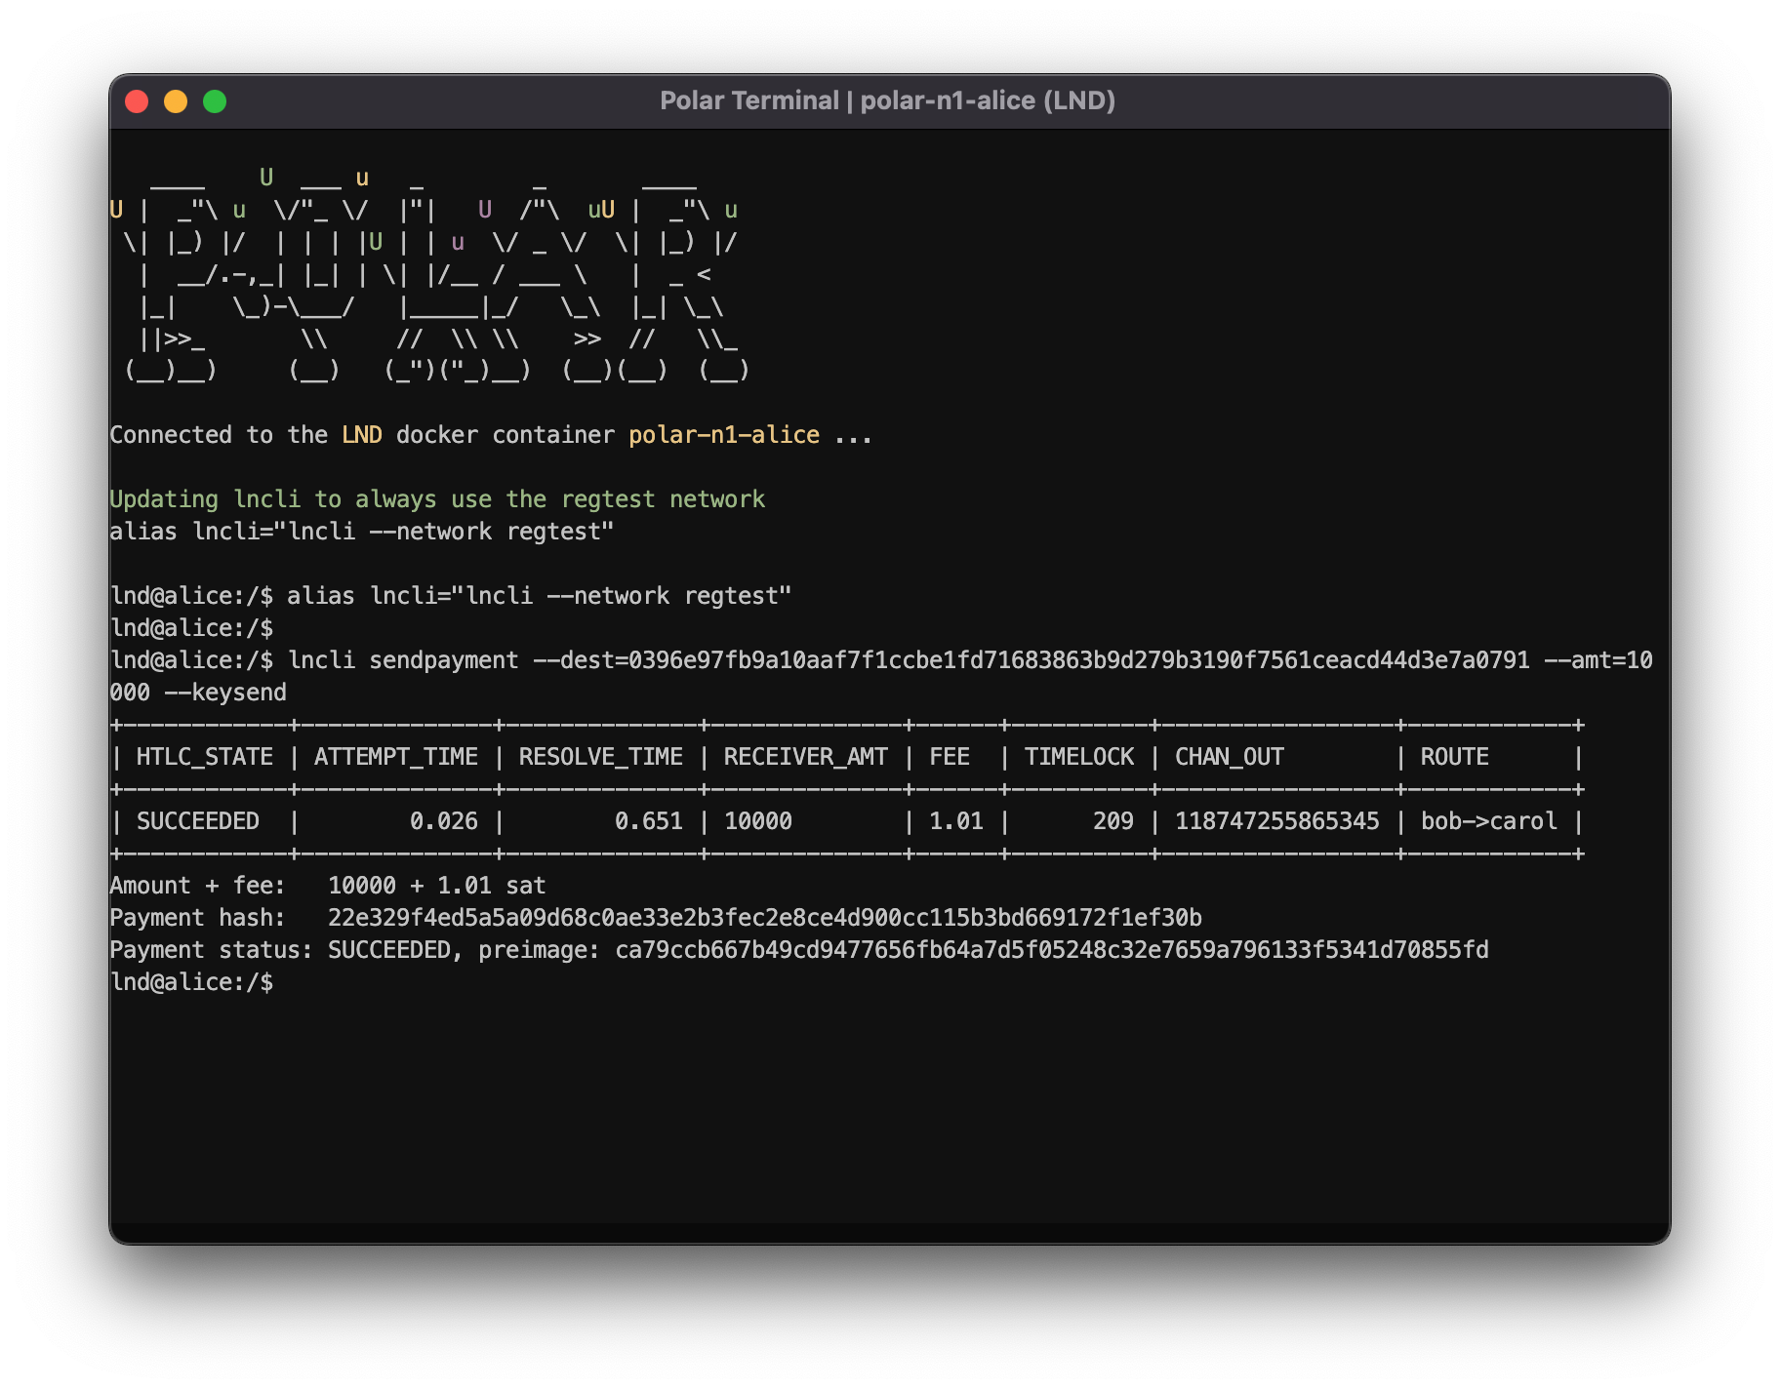Image resolution: width=1780 pixels, height=1389 pixels.
Task: Click the attempt time value 0.026
Action: tap(444, 821)
